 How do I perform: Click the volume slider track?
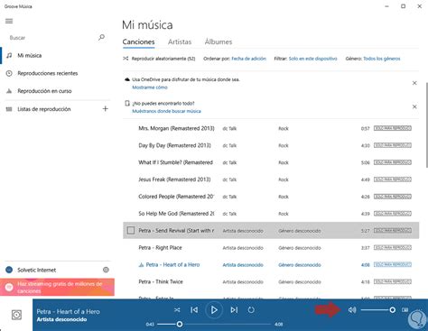(377, 309)
